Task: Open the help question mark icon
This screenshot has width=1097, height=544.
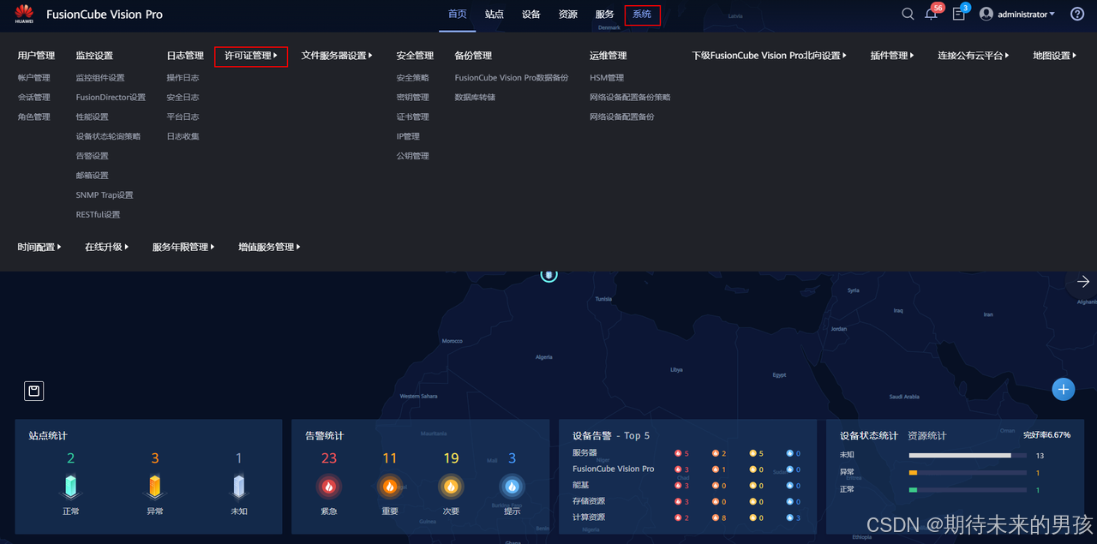Action: [x=1077, y=15]
